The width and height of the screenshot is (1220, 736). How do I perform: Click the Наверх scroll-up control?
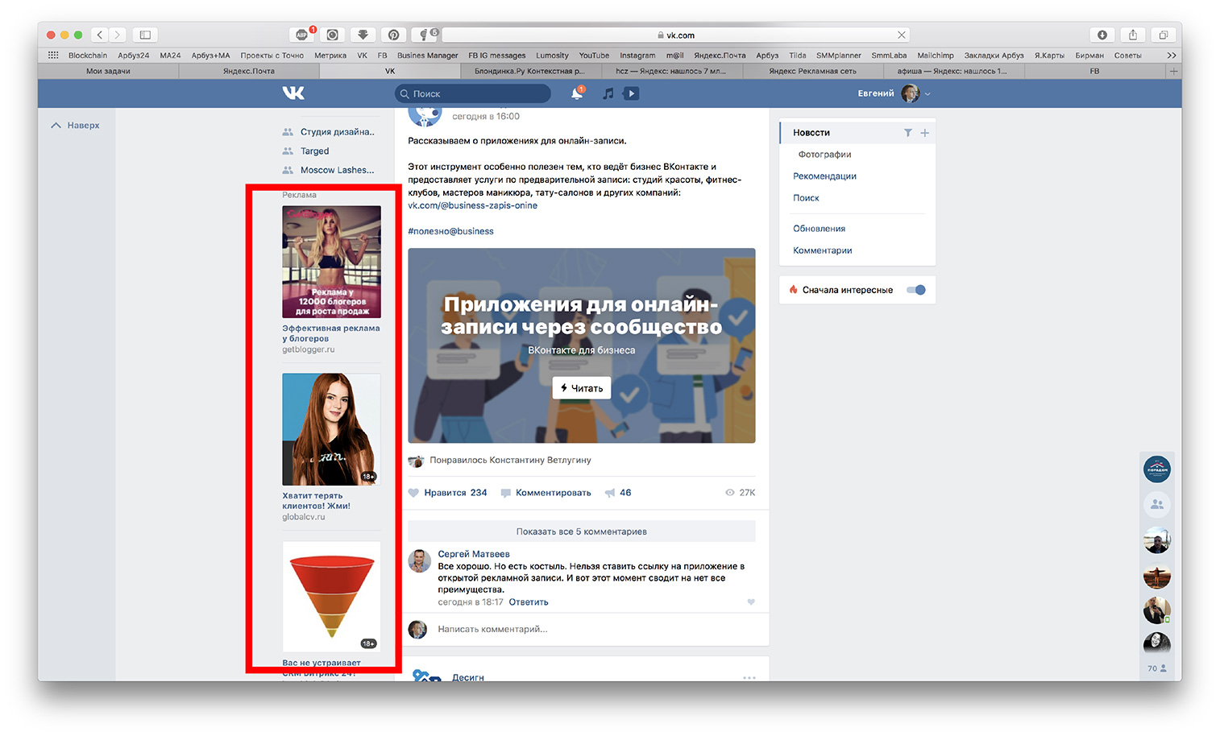(x=75, y=126)
